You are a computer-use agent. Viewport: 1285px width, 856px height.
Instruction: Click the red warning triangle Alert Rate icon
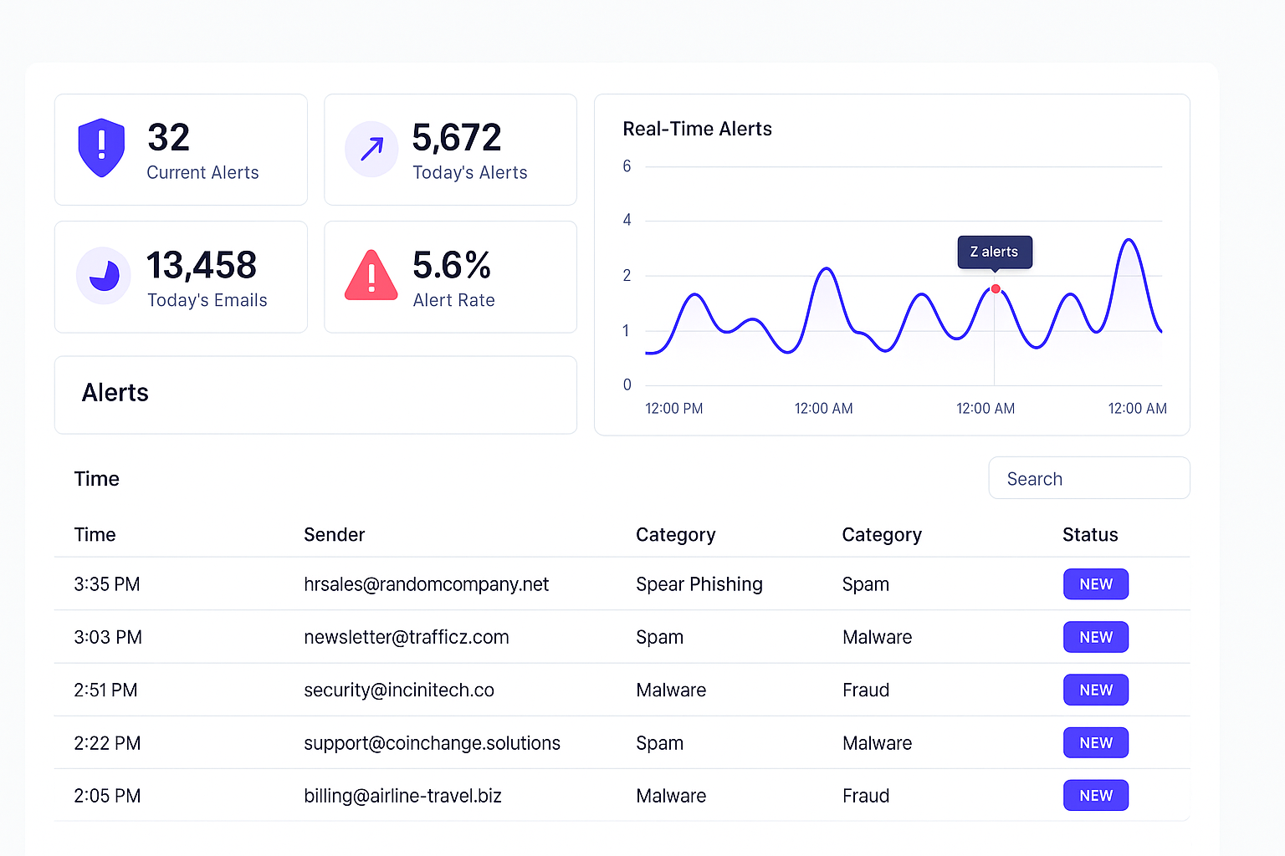371,276
